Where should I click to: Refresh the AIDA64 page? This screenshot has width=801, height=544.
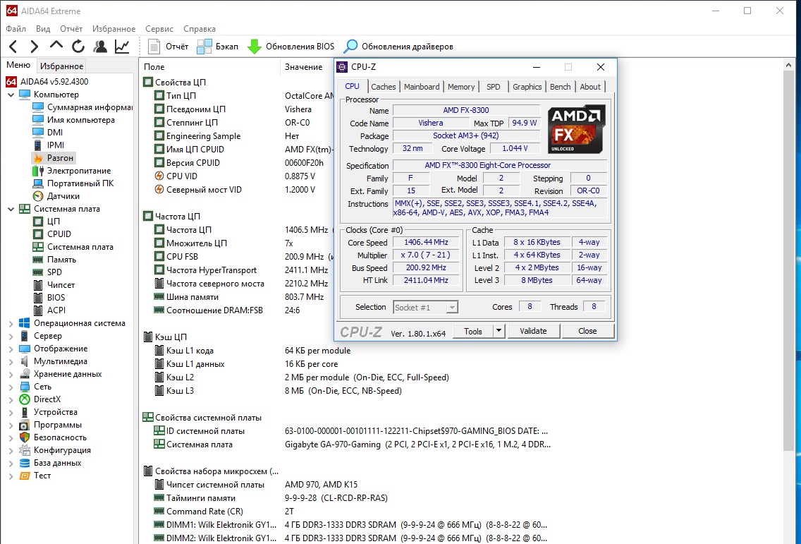click(78, 47)
